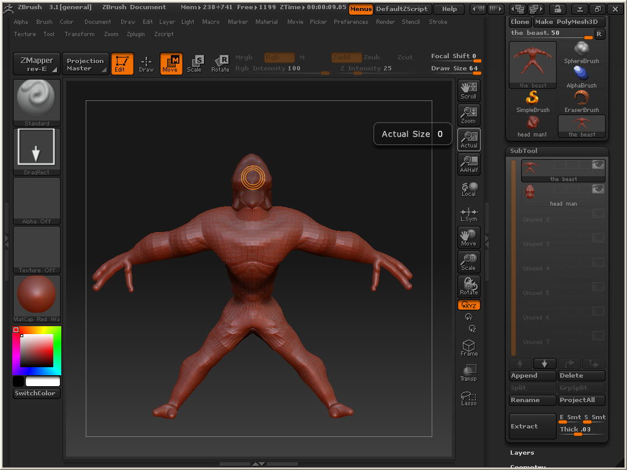Toggle Transp transparency mode
This screenshot has width=627, height=470.
point(468,373)
